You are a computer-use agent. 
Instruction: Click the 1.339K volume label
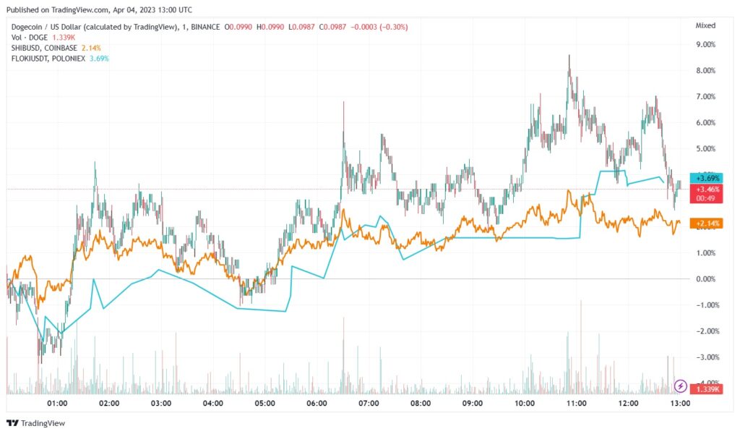click(x=707, y=388)
